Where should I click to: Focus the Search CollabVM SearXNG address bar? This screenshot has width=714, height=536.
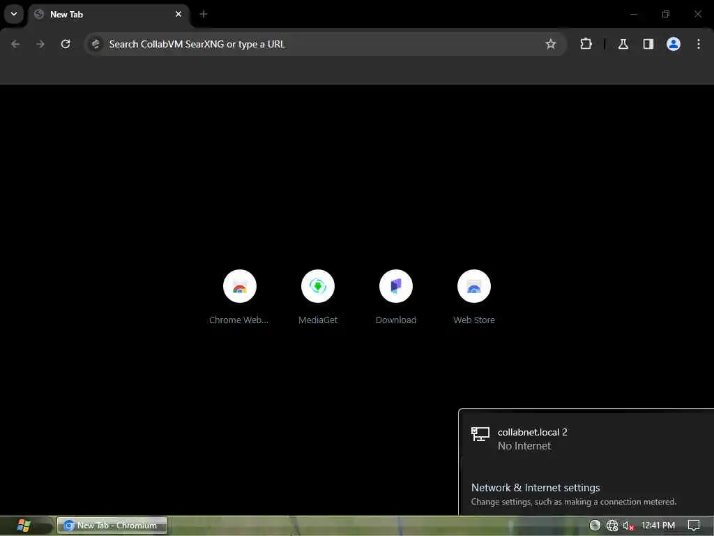point(325,44)
